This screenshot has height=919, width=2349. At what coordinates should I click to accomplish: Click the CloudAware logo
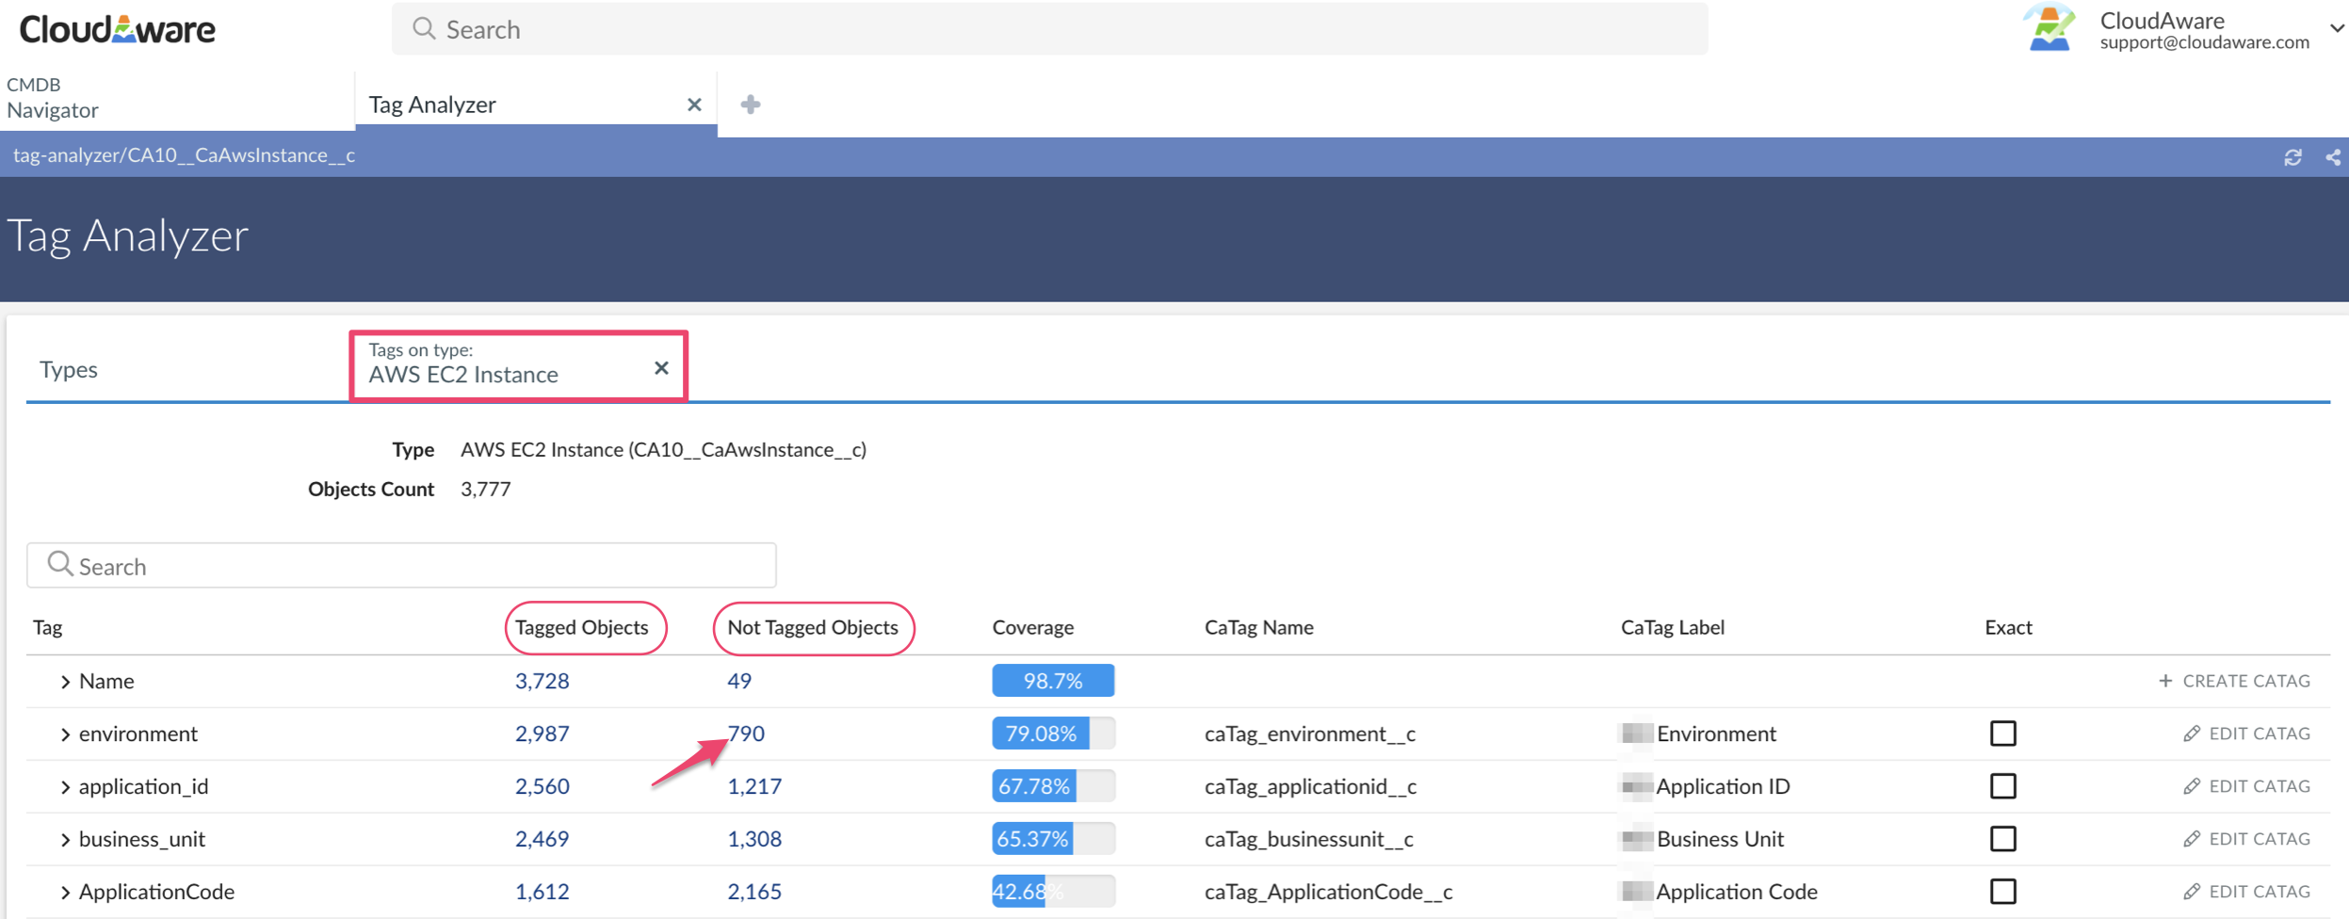tap(117, 29)
